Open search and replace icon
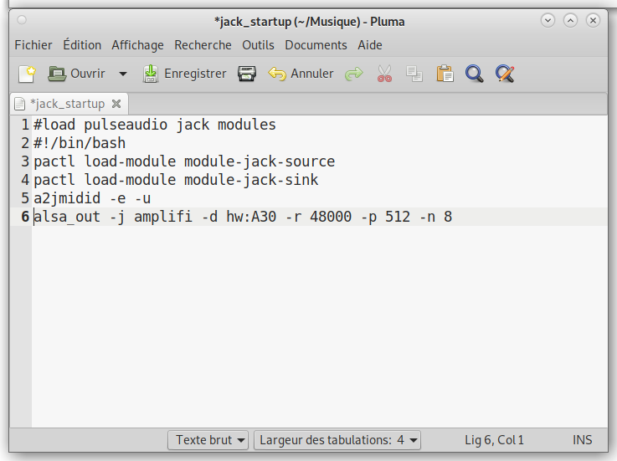The image size is (617, 461). 505,74
